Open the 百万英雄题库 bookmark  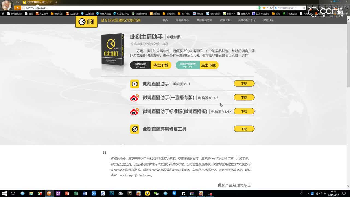coord(261,13)
